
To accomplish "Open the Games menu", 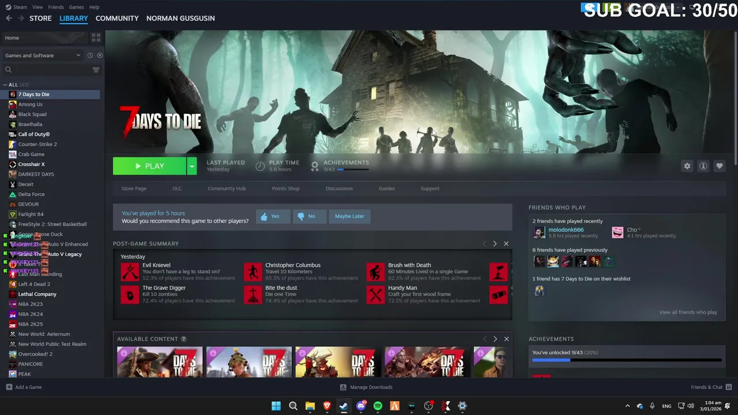I will coord(76,7).
